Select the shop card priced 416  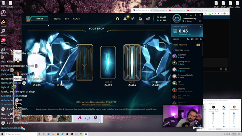[x=132, y=62]
